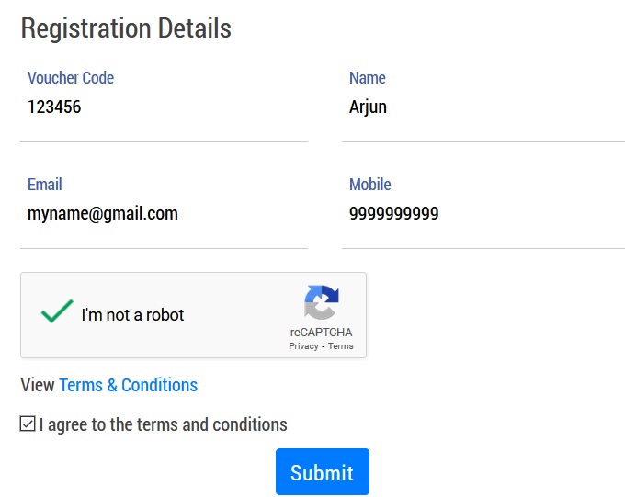Image resolution: width=625 pixels, height=497 pixels.
Task: Click the reCAPTCHA brand text
Action: coord(321,333)
